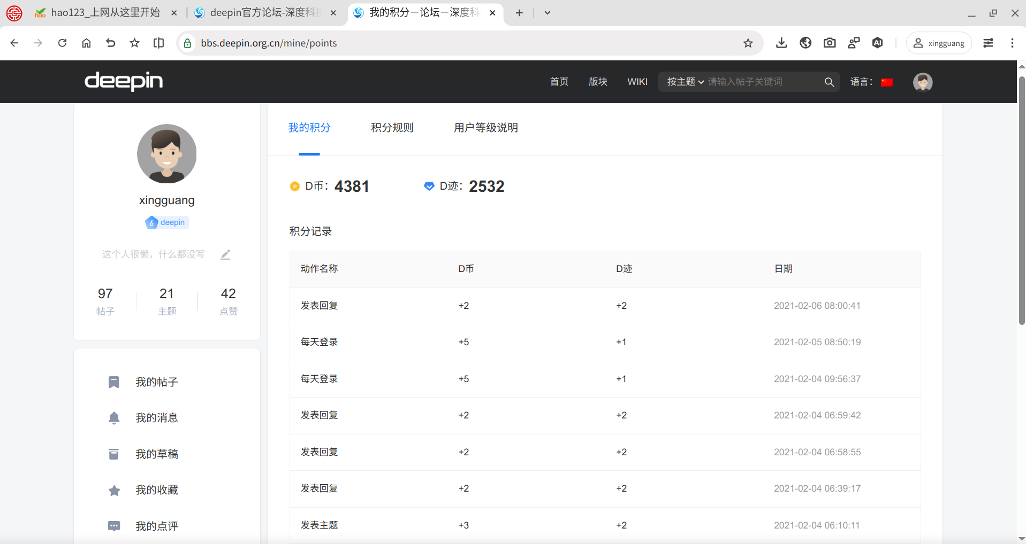Image resolution: width=1026 pixels, height=544 pixels.
Task: Edit profile signature with pencil icon
Action: coord(225,254)
